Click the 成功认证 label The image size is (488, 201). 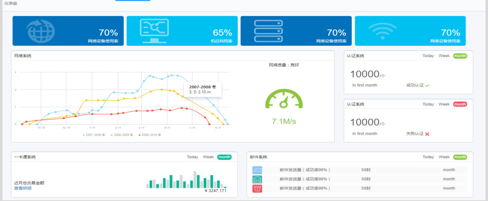tap(415, 85)
